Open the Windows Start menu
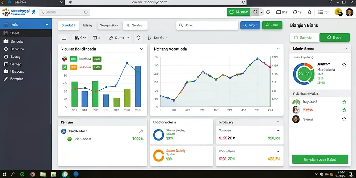This screenshot has height=178, width=356. (x=4, y=174)
